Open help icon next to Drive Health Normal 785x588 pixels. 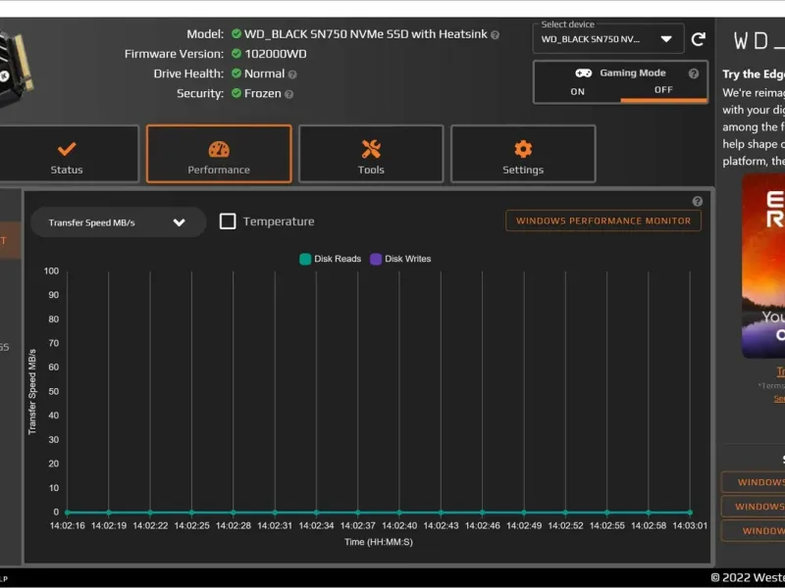pyautogui.click(x=292, y=74)
